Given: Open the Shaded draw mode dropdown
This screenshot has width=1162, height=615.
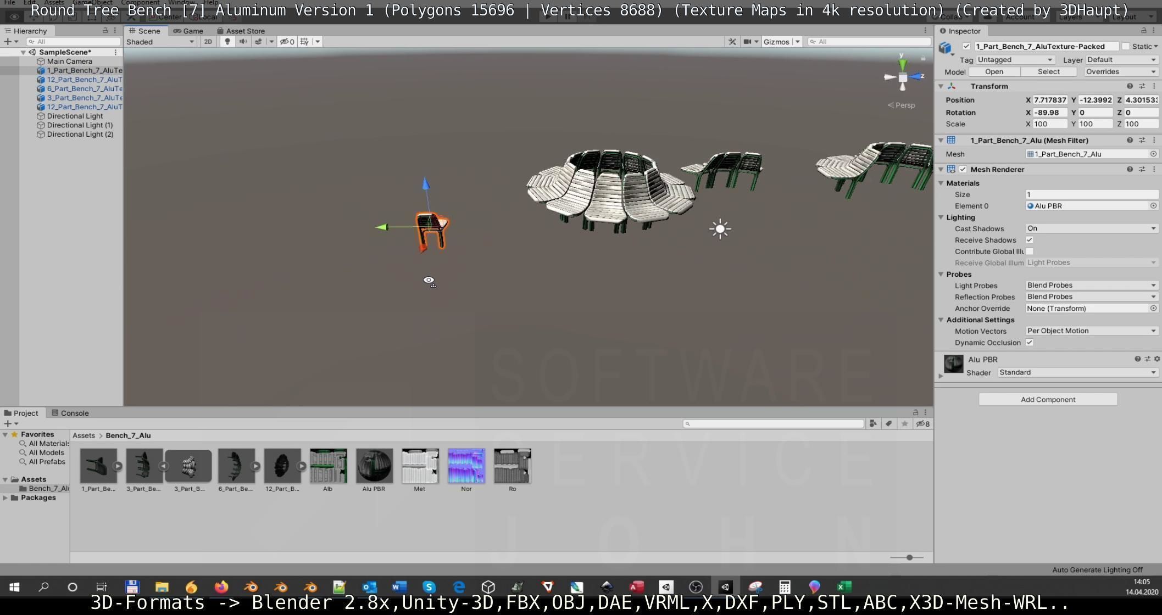Looking at the screenshot, I should [x=160, y=42].
